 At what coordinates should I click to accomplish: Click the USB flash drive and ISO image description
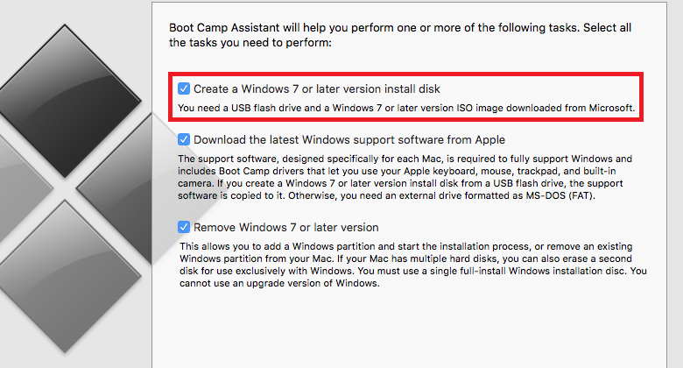point(406,108)
